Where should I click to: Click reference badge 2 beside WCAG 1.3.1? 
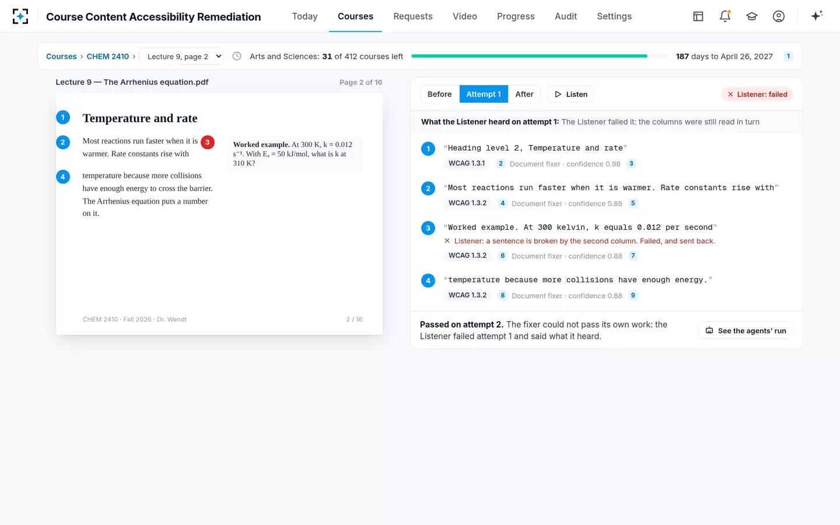[501, 164]
